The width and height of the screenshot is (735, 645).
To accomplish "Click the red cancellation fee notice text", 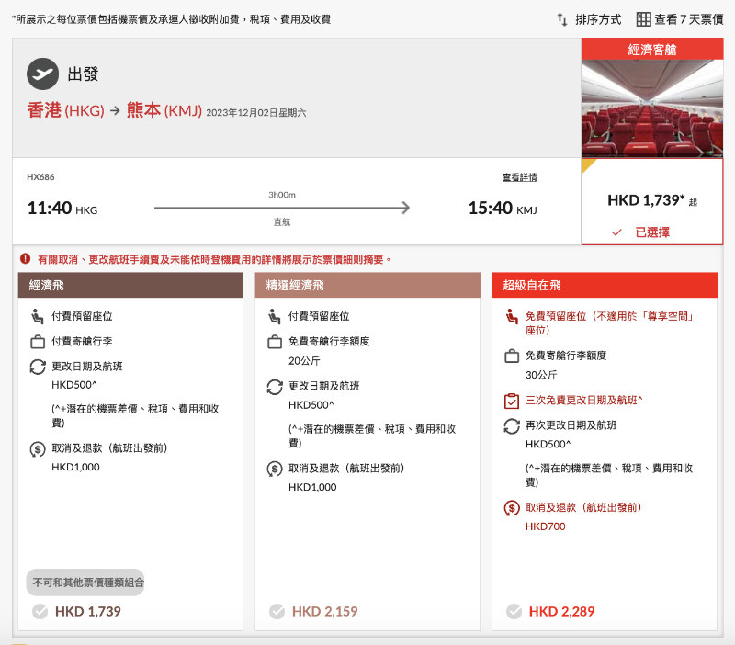I will 215,259.
